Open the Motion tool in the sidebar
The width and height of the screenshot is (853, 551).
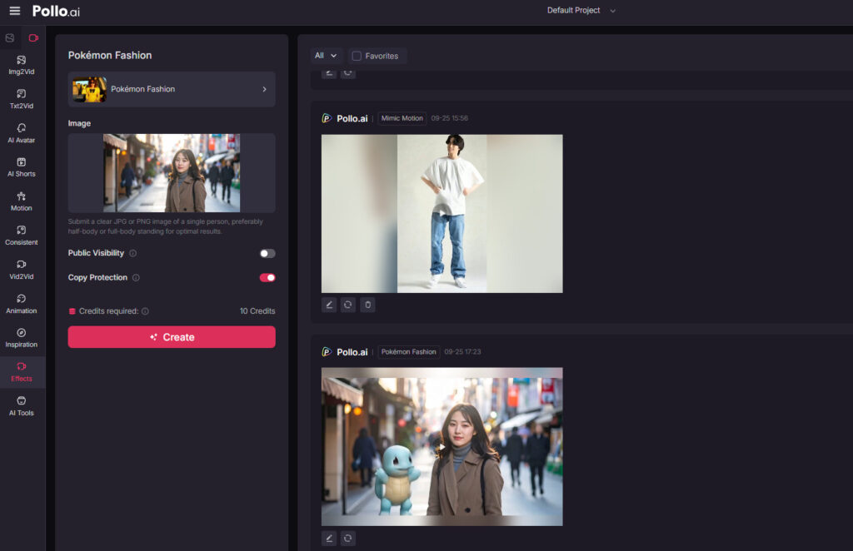(22, 201)
